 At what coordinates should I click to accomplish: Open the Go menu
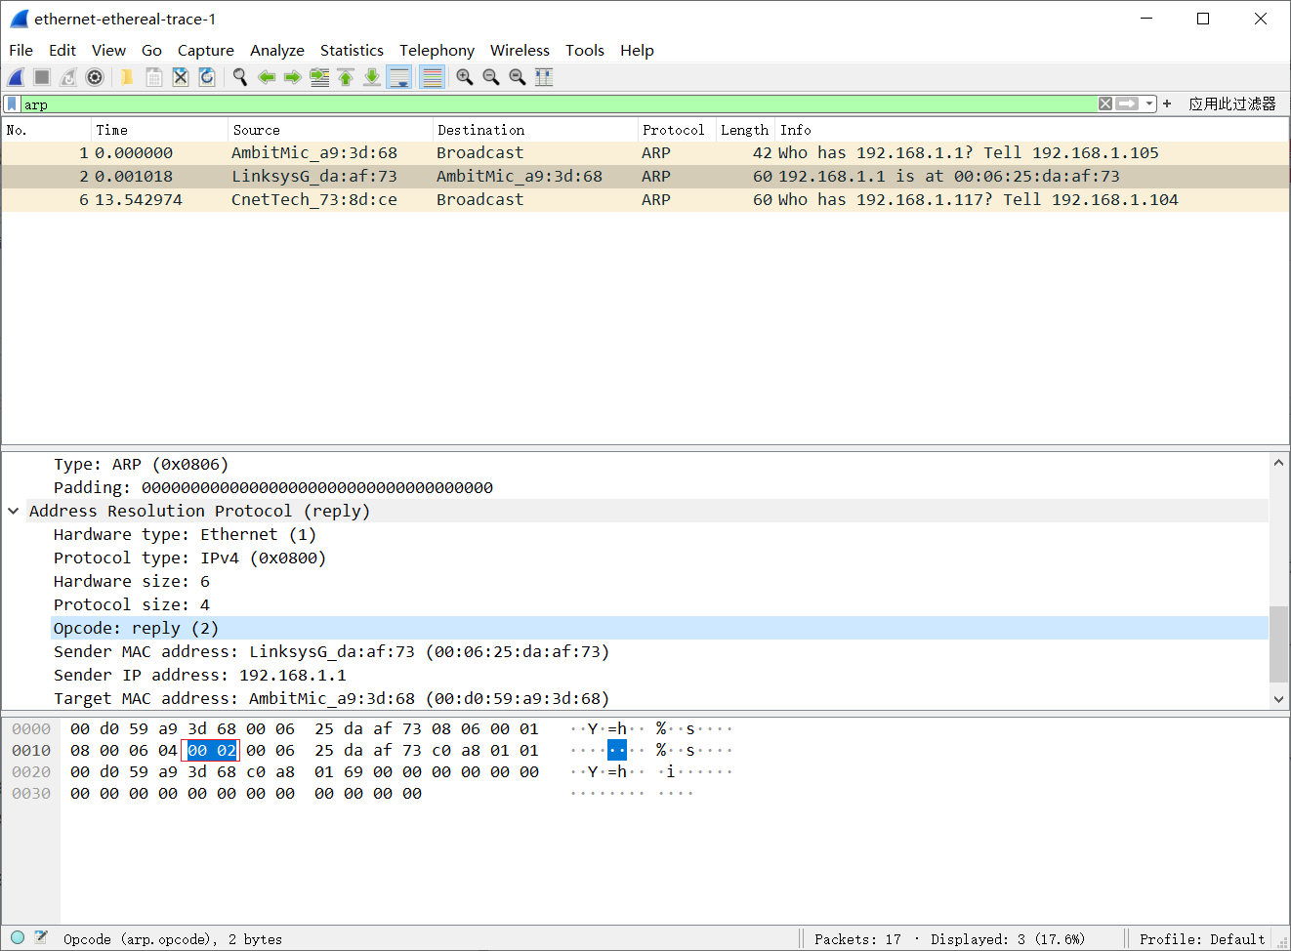151,50
